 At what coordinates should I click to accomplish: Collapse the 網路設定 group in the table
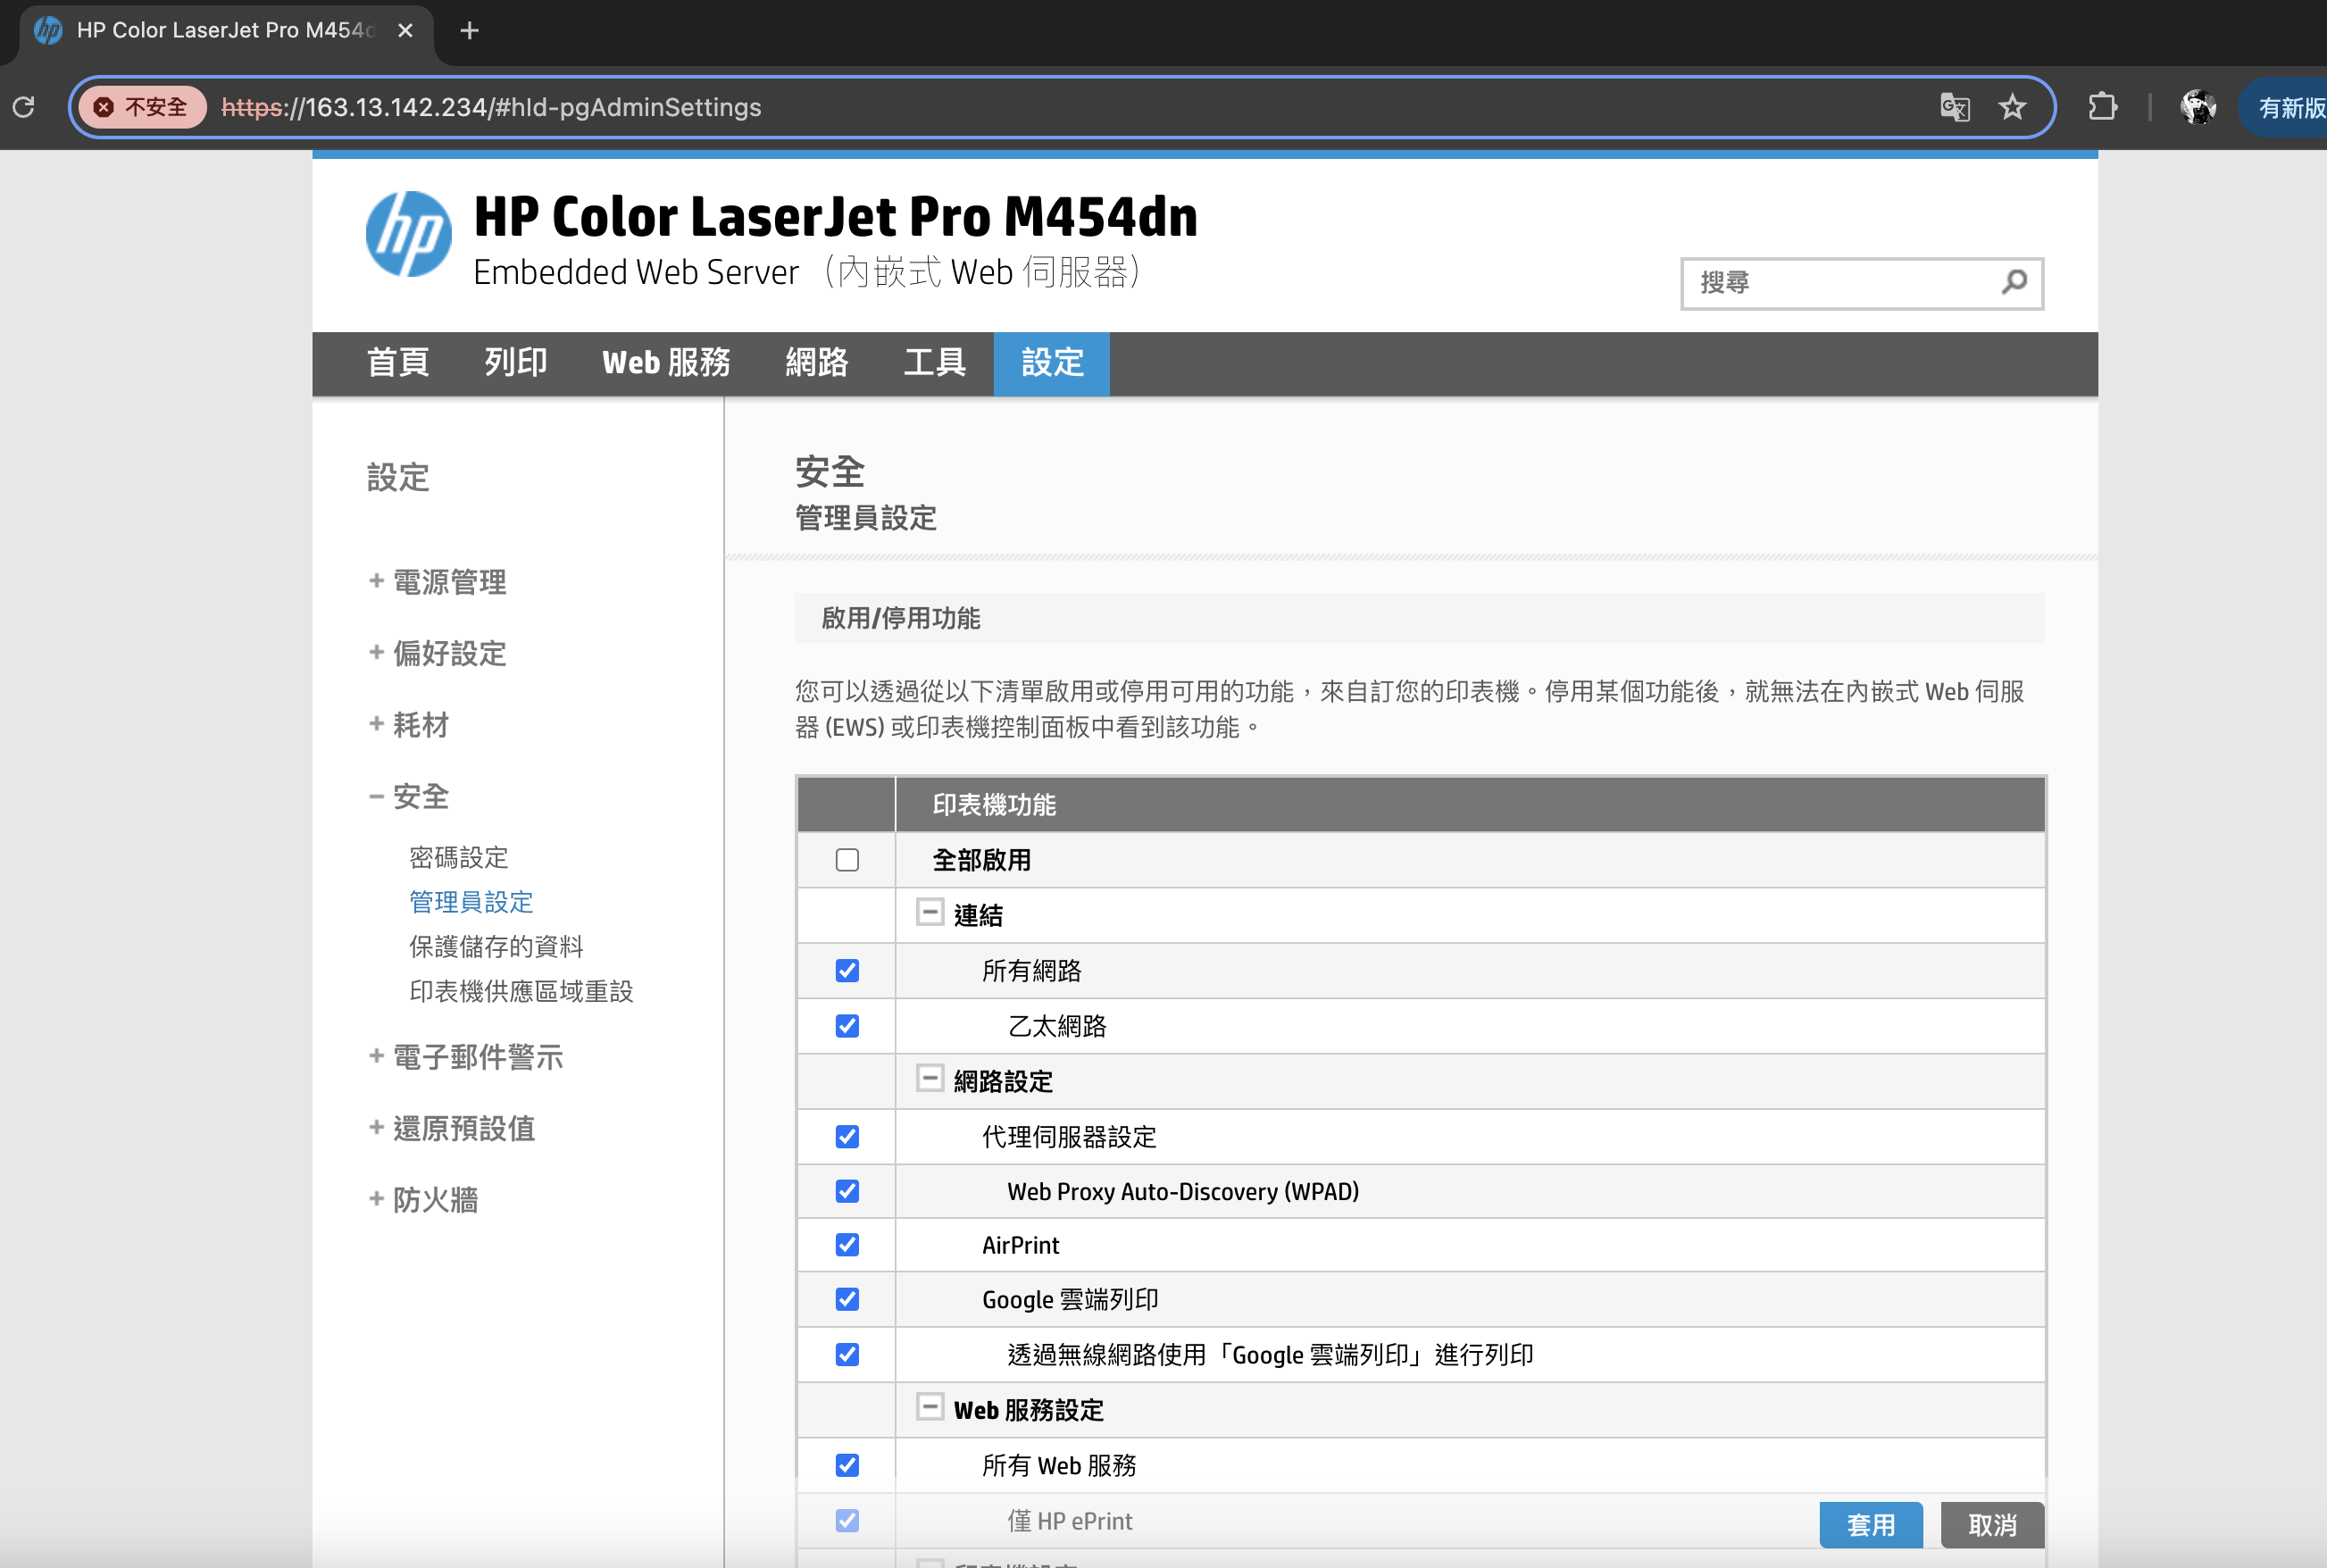click(x=929, y=1078)
